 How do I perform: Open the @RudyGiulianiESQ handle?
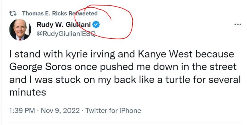(x=66, y=34)
